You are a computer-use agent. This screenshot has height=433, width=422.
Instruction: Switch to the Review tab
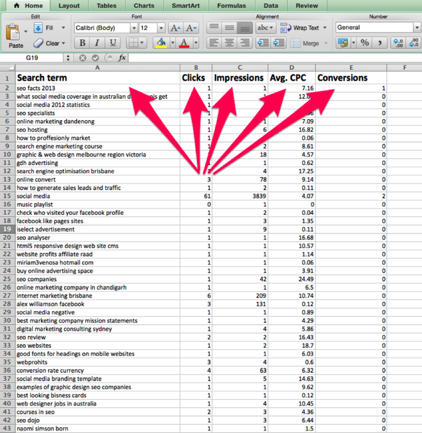pyautogui.click(x=307, y=6)
